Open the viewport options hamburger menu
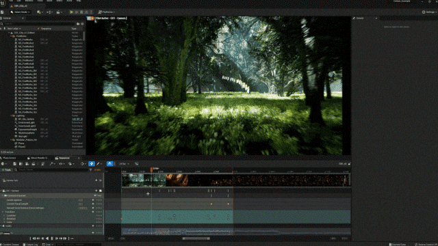This screenshot has height=246, width=438. point(88,18)
